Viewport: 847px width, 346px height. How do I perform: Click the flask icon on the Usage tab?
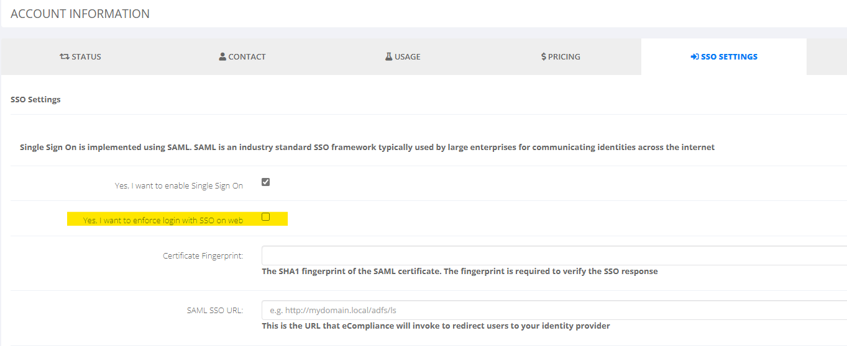click(x=388, y=56)
